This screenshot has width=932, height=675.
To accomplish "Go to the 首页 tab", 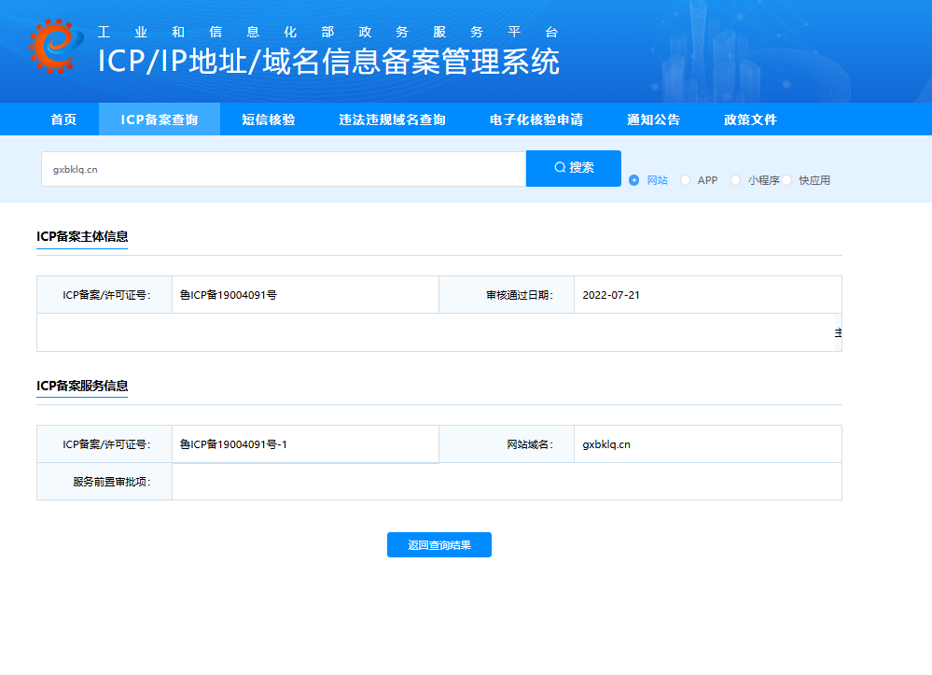I will pos(63,120).
